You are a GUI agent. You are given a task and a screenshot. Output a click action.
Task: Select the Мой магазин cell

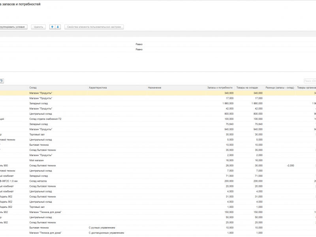pos(36,160)
